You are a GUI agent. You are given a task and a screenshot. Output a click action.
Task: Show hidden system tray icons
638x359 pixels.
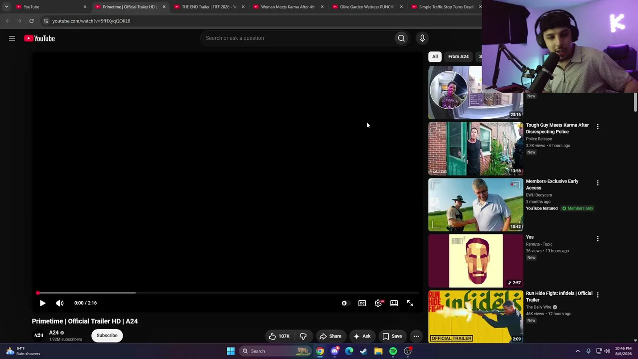click(578, 351)
